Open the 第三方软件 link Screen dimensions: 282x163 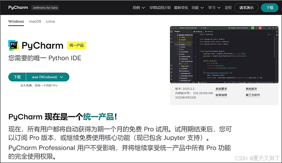[x=253, y=95]
